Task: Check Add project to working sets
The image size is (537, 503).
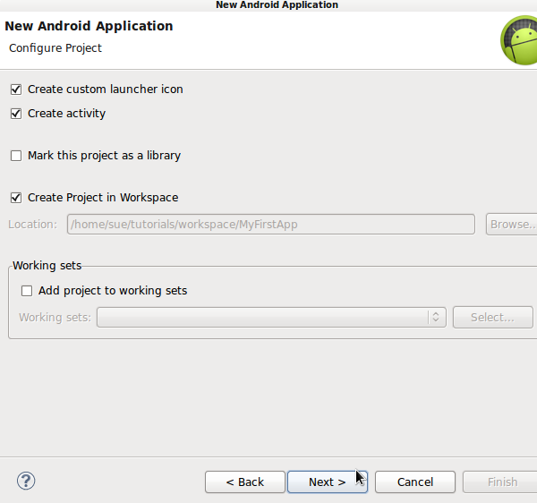Action: click(27, 291)
